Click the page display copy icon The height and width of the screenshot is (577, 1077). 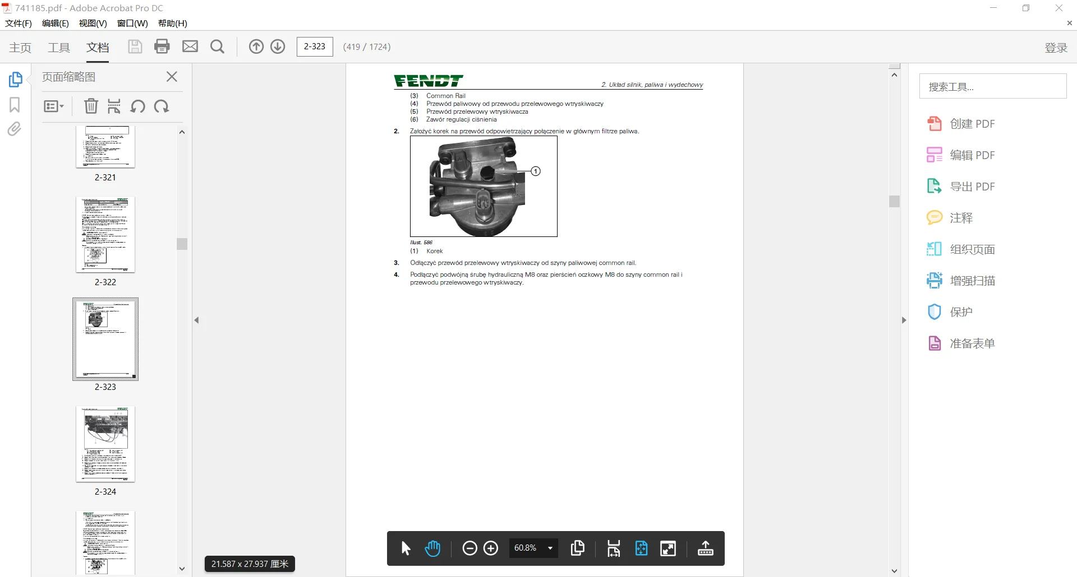click(577, 548)
